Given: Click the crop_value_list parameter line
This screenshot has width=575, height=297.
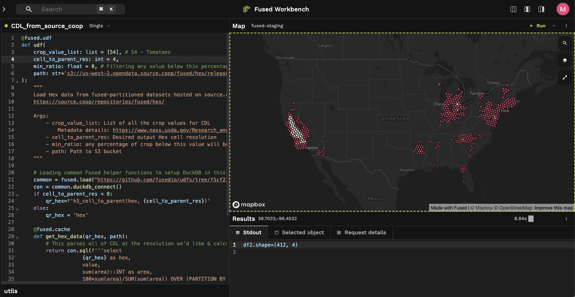Looking at the screenshot, I should coord(102,52).
